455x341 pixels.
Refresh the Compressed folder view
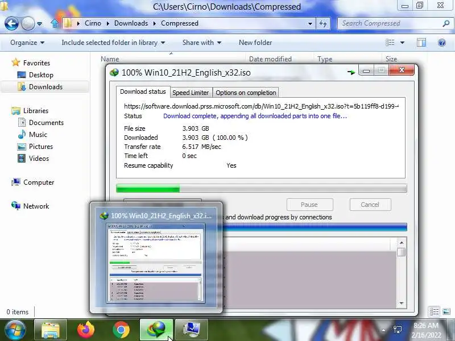coord(323,23)
